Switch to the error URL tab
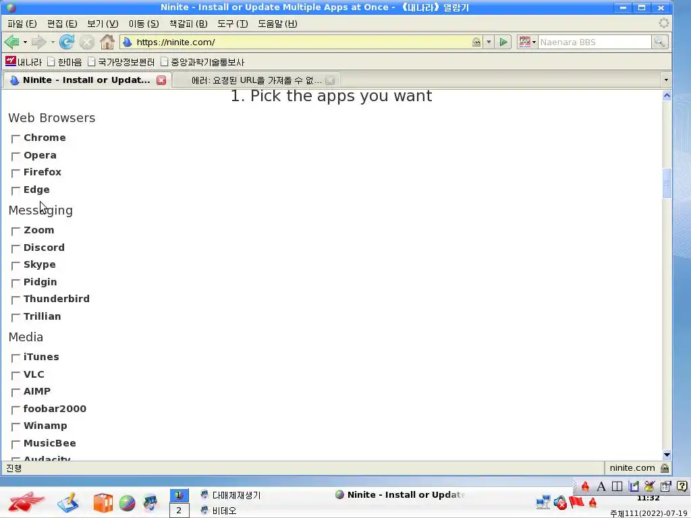The image size is (691, 518). [x=256, y=80]
